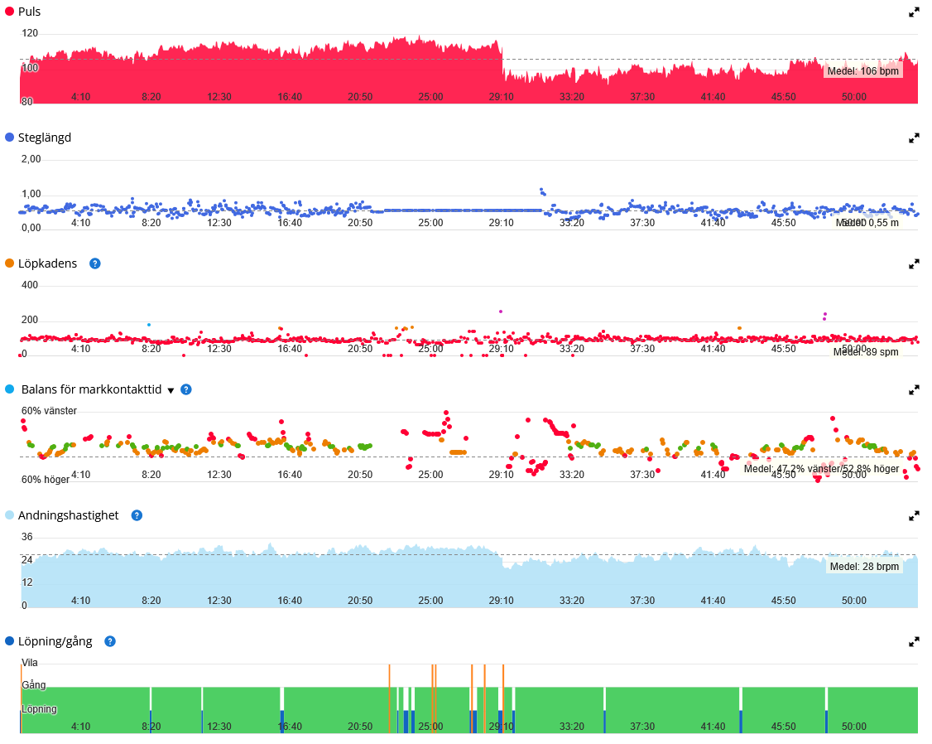Screen dimensions: 932x744
Task: Expand the Steglängd chart to fullscreen
Action: tap(914, 138)
